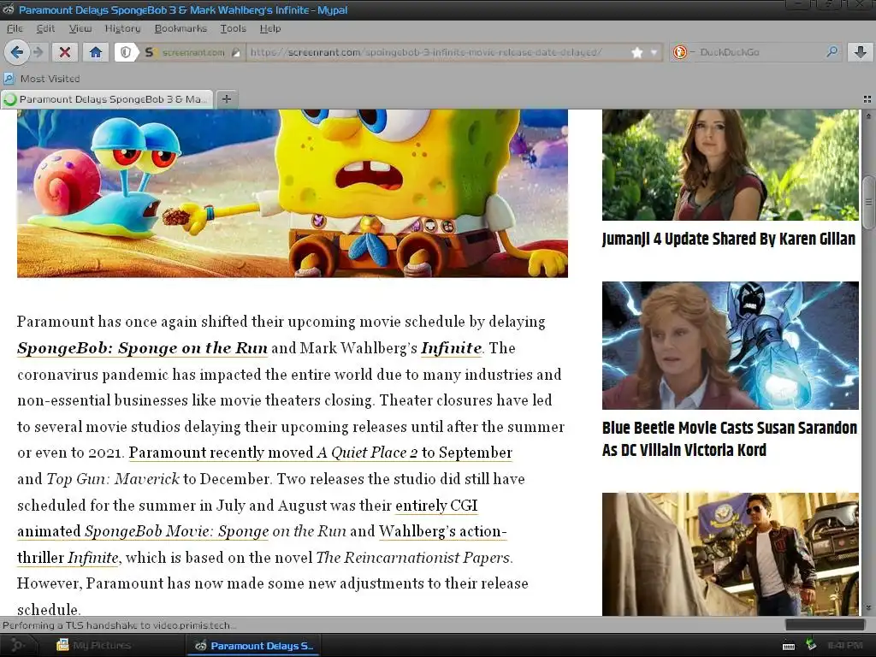Click the Mypal logo in the title bar
876x657 pixels.
point(9,9)
